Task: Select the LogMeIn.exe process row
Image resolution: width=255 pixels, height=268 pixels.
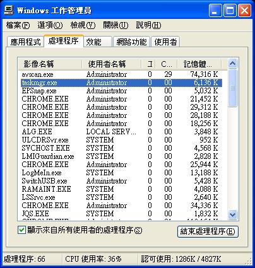Action: point(121,173)
